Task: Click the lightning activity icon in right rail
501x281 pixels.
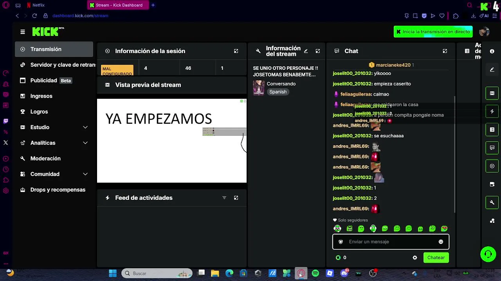Action: pyautogui.click(x=492, y=111)
